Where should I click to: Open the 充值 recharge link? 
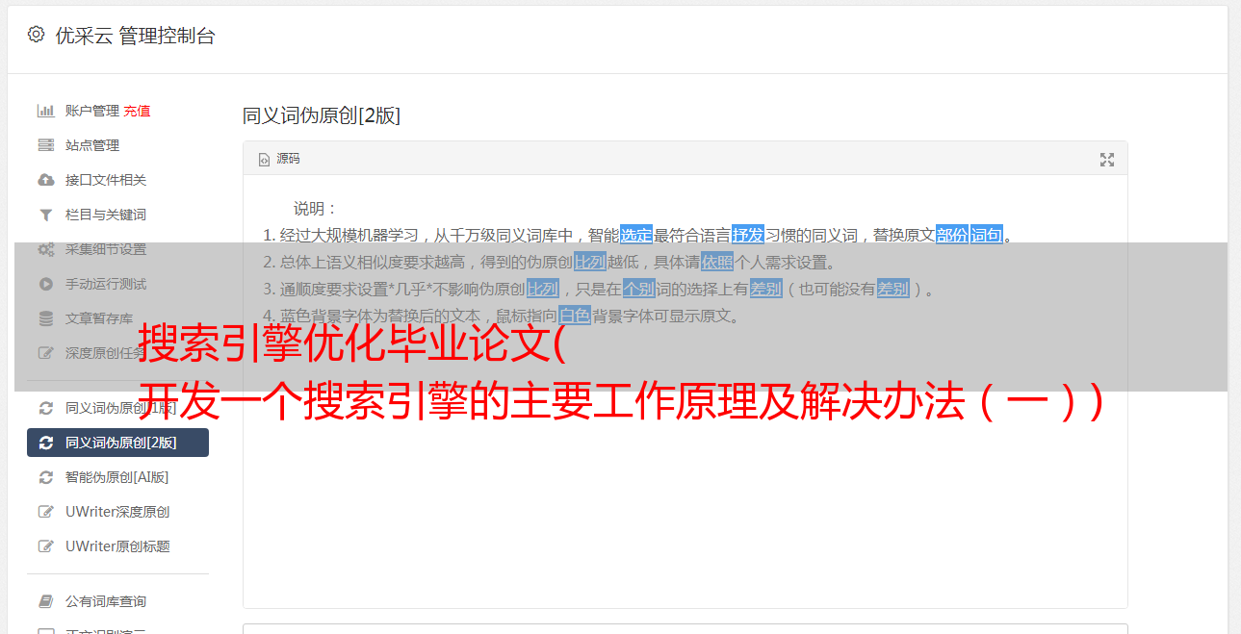pyautogui.click(x=137, y=111)
